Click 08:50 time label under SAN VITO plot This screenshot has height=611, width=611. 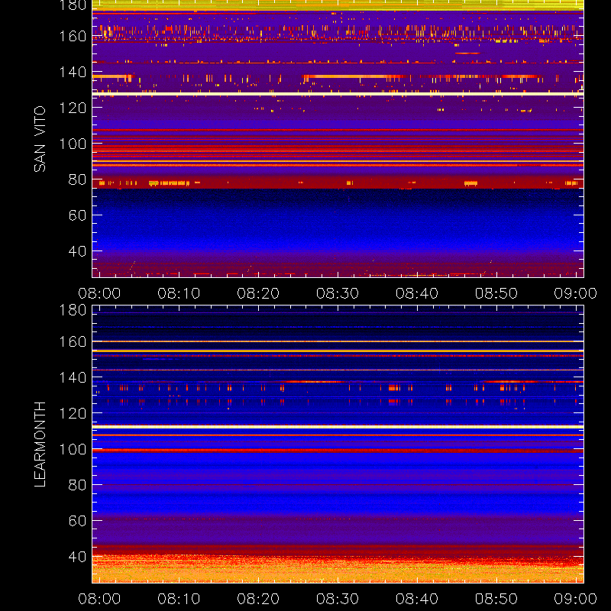point(496,293)
